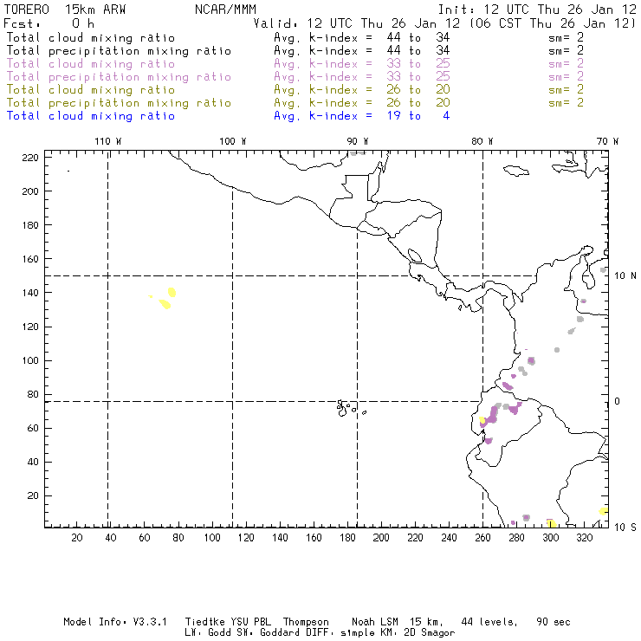This screenshot has height=641, width=641.
Task: Select the '220' tick on the left axis
Action: click(x=30, y=158)
